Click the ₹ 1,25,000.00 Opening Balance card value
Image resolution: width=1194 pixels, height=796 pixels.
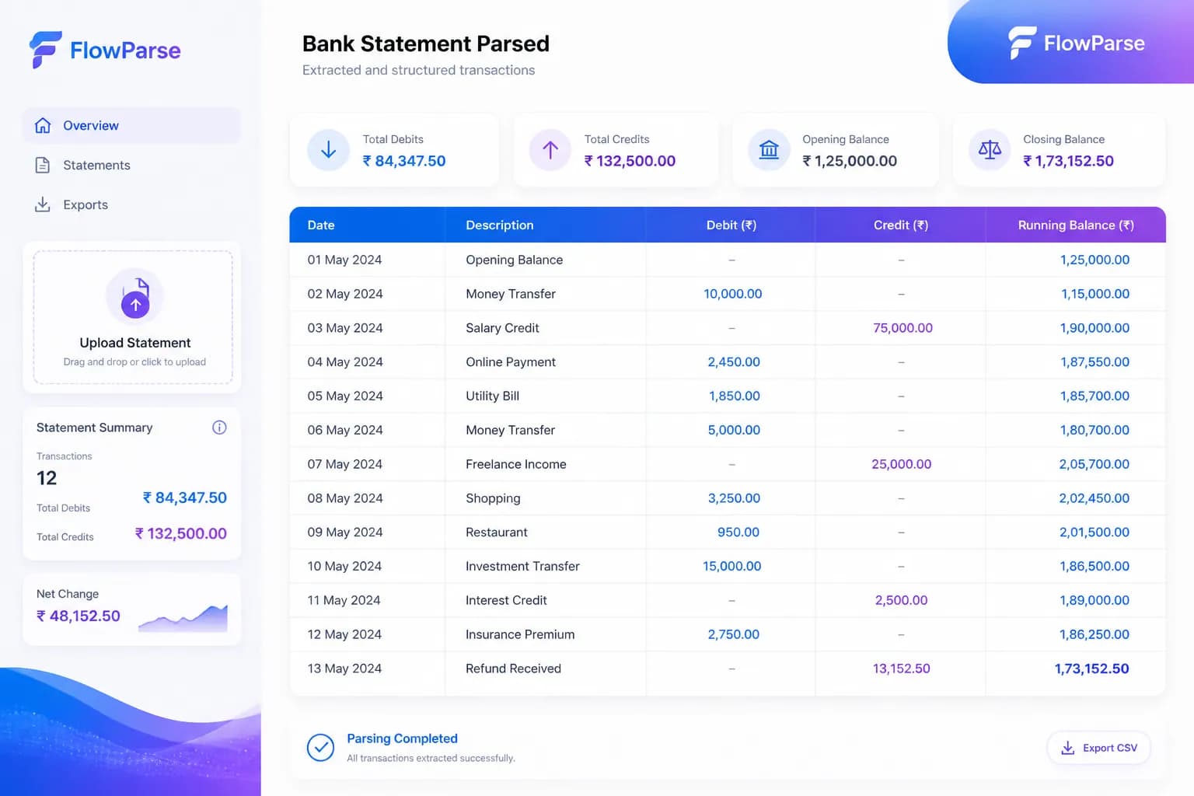tap(850, 161)
